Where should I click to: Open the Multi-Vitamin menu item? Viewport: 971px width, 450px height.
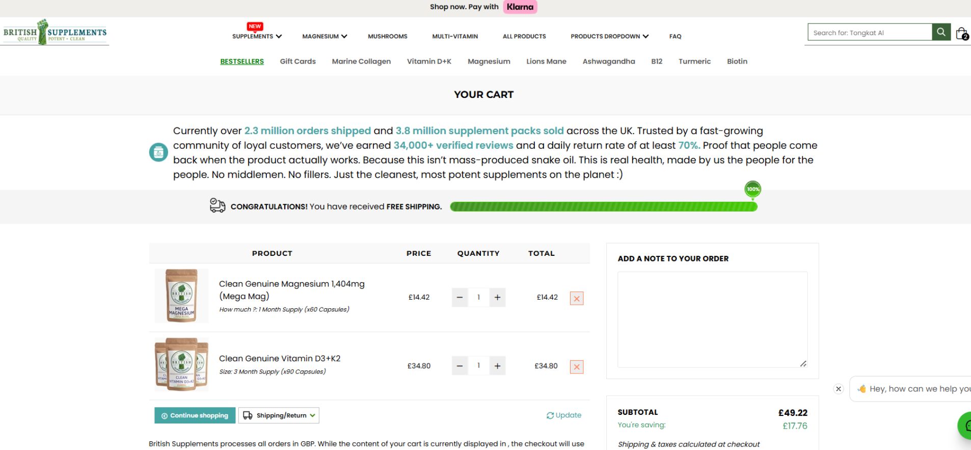[x=455, y=36]
